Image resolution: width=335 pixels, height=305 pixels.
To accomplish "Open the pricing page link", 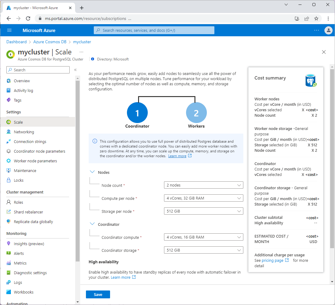I will 272,260.
